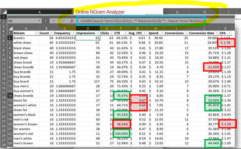Image resolution: width=241 pixels, height=149 pixels.
Task: Click the Count cell with value 58
Action: point(46,38)
